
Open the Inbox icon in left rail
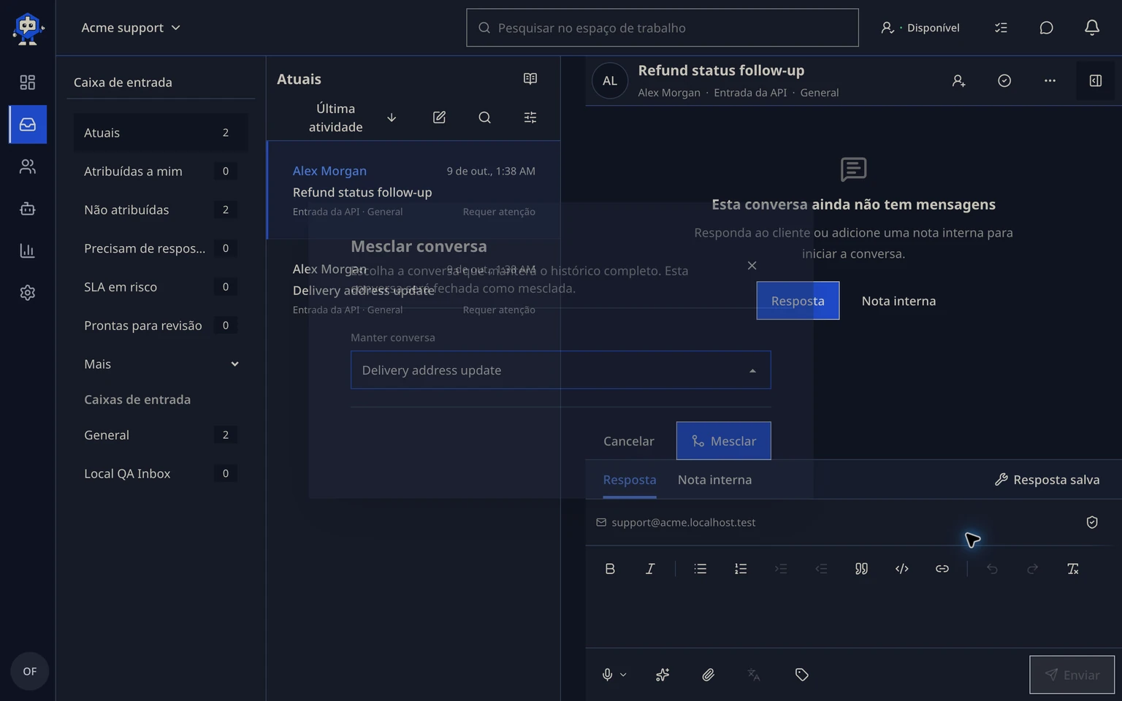[x=28, y=124]
